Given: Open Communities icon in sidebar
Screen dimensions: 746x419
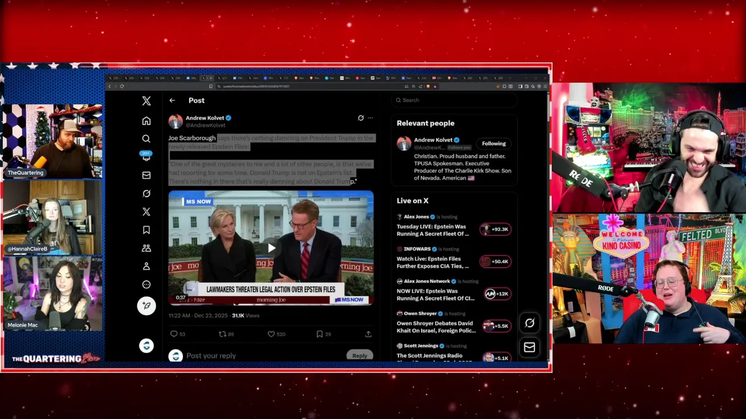Looking at the screenshot, I should coord(146,248).
